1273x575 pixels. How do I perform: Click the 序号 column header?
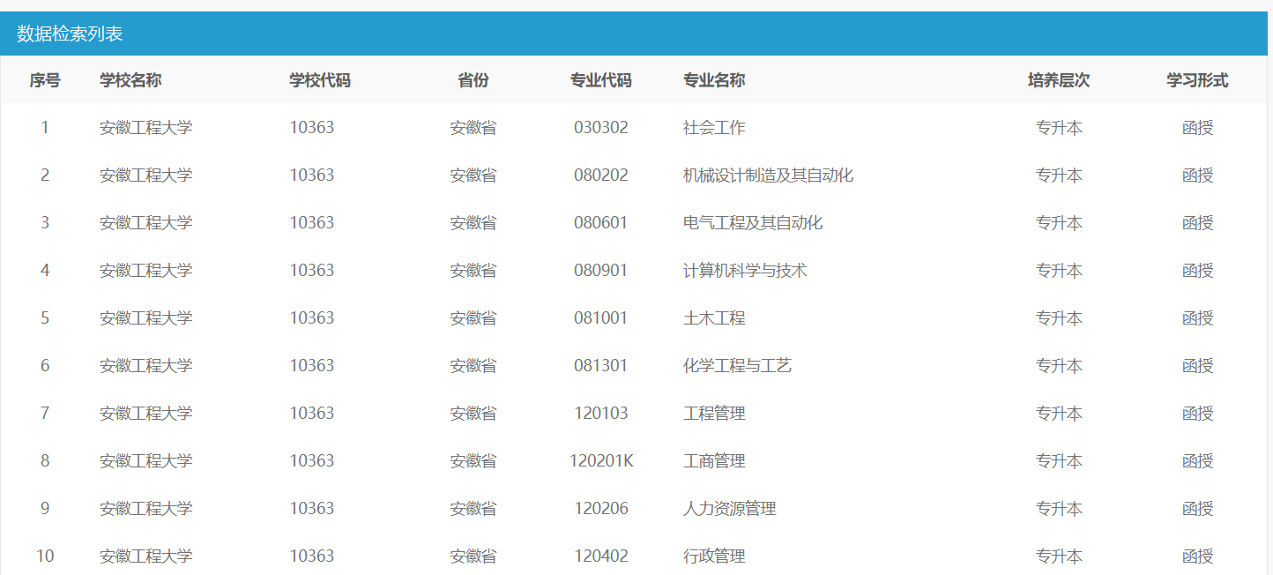tap(45, 80)
